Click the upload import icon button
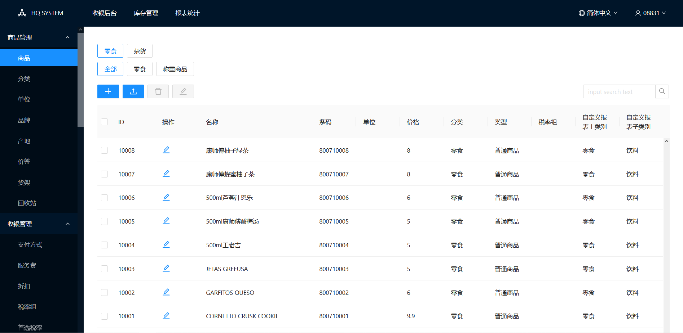The width and height of the screenshot is (683, 333). [x=133, y=91]
